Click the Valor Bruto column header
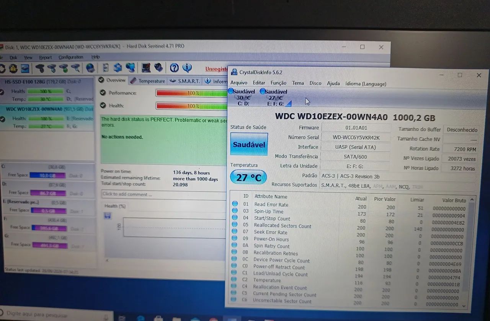 tap(454, 200)
